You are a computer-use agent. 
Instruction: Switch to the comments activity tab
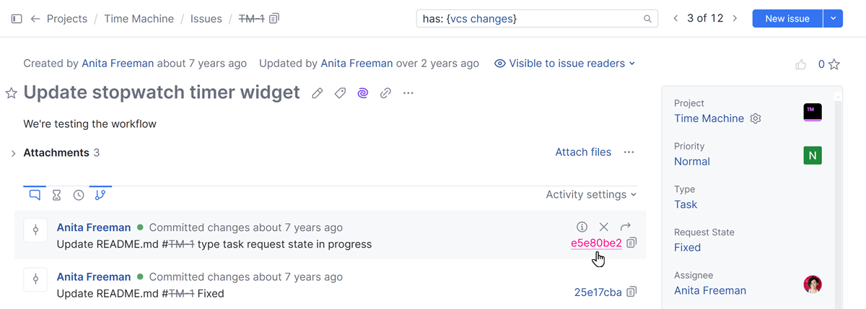coord(35,195)
